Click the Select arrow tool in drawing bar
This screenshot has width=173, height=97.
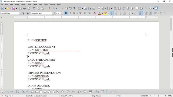coord(2,92)
